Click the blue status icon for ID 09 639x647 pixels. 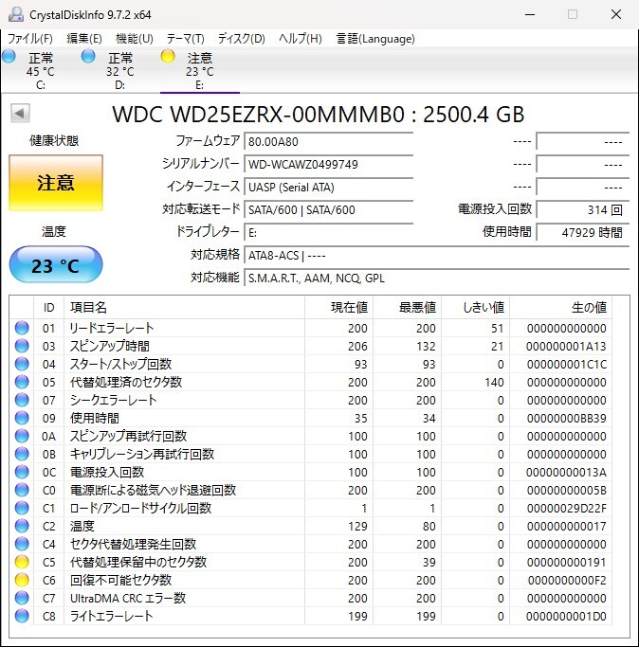22,418
